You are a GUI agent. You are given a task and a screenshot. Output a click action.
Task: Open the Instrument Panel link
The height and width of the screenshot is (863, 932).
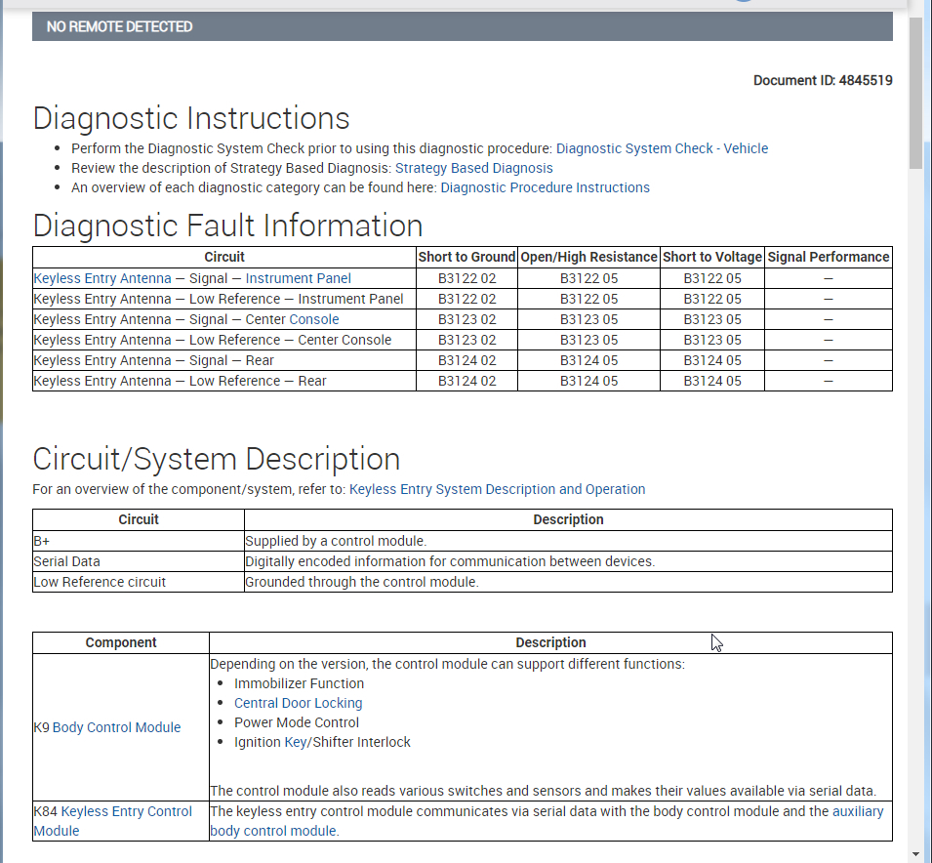298,278
